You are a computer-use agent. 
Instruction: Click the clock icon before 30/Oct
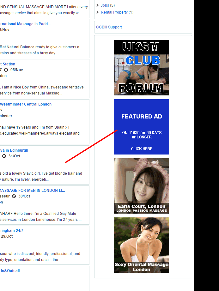tap(14, 196)
